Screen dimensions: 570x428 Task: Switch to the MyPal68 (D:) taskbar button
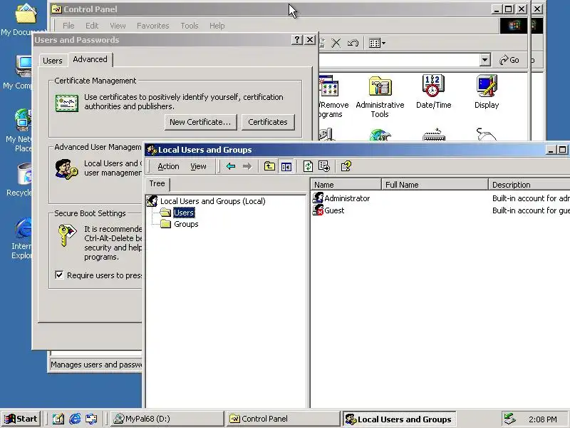(x=167, y=419)
